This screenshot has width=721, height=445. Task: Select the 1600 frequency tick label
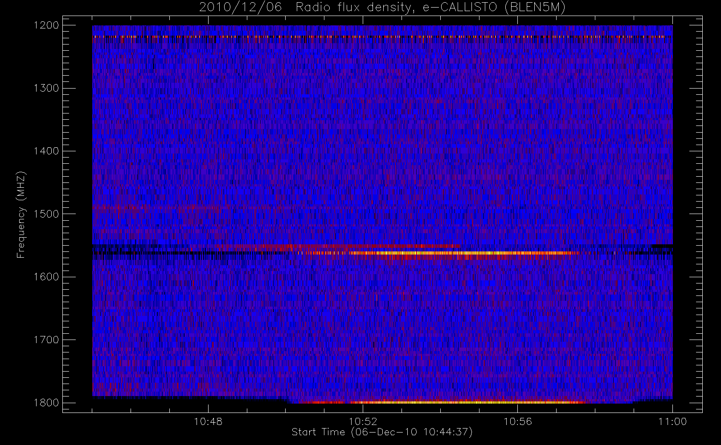pos(46,277)
